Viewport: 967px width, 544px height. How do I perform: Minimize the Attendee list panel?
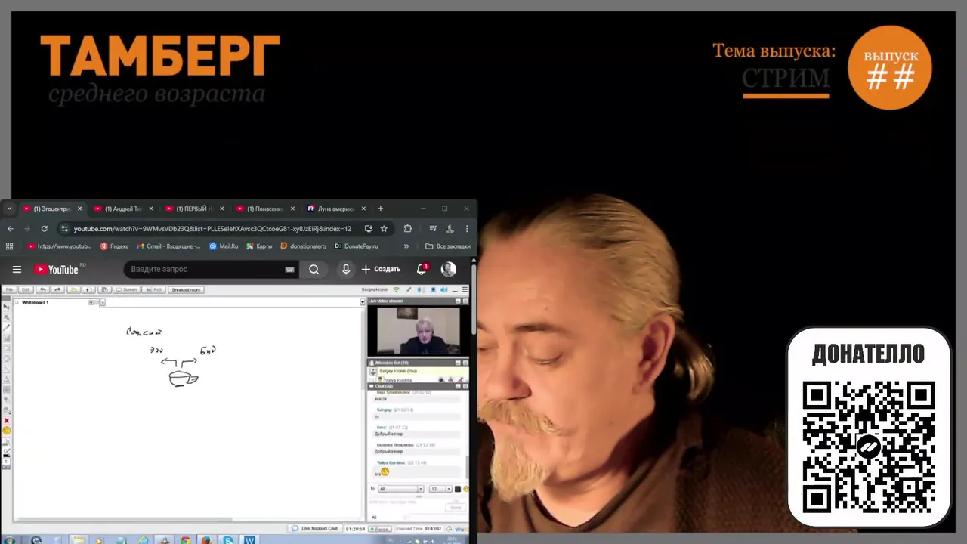click(x=458, y=363)
